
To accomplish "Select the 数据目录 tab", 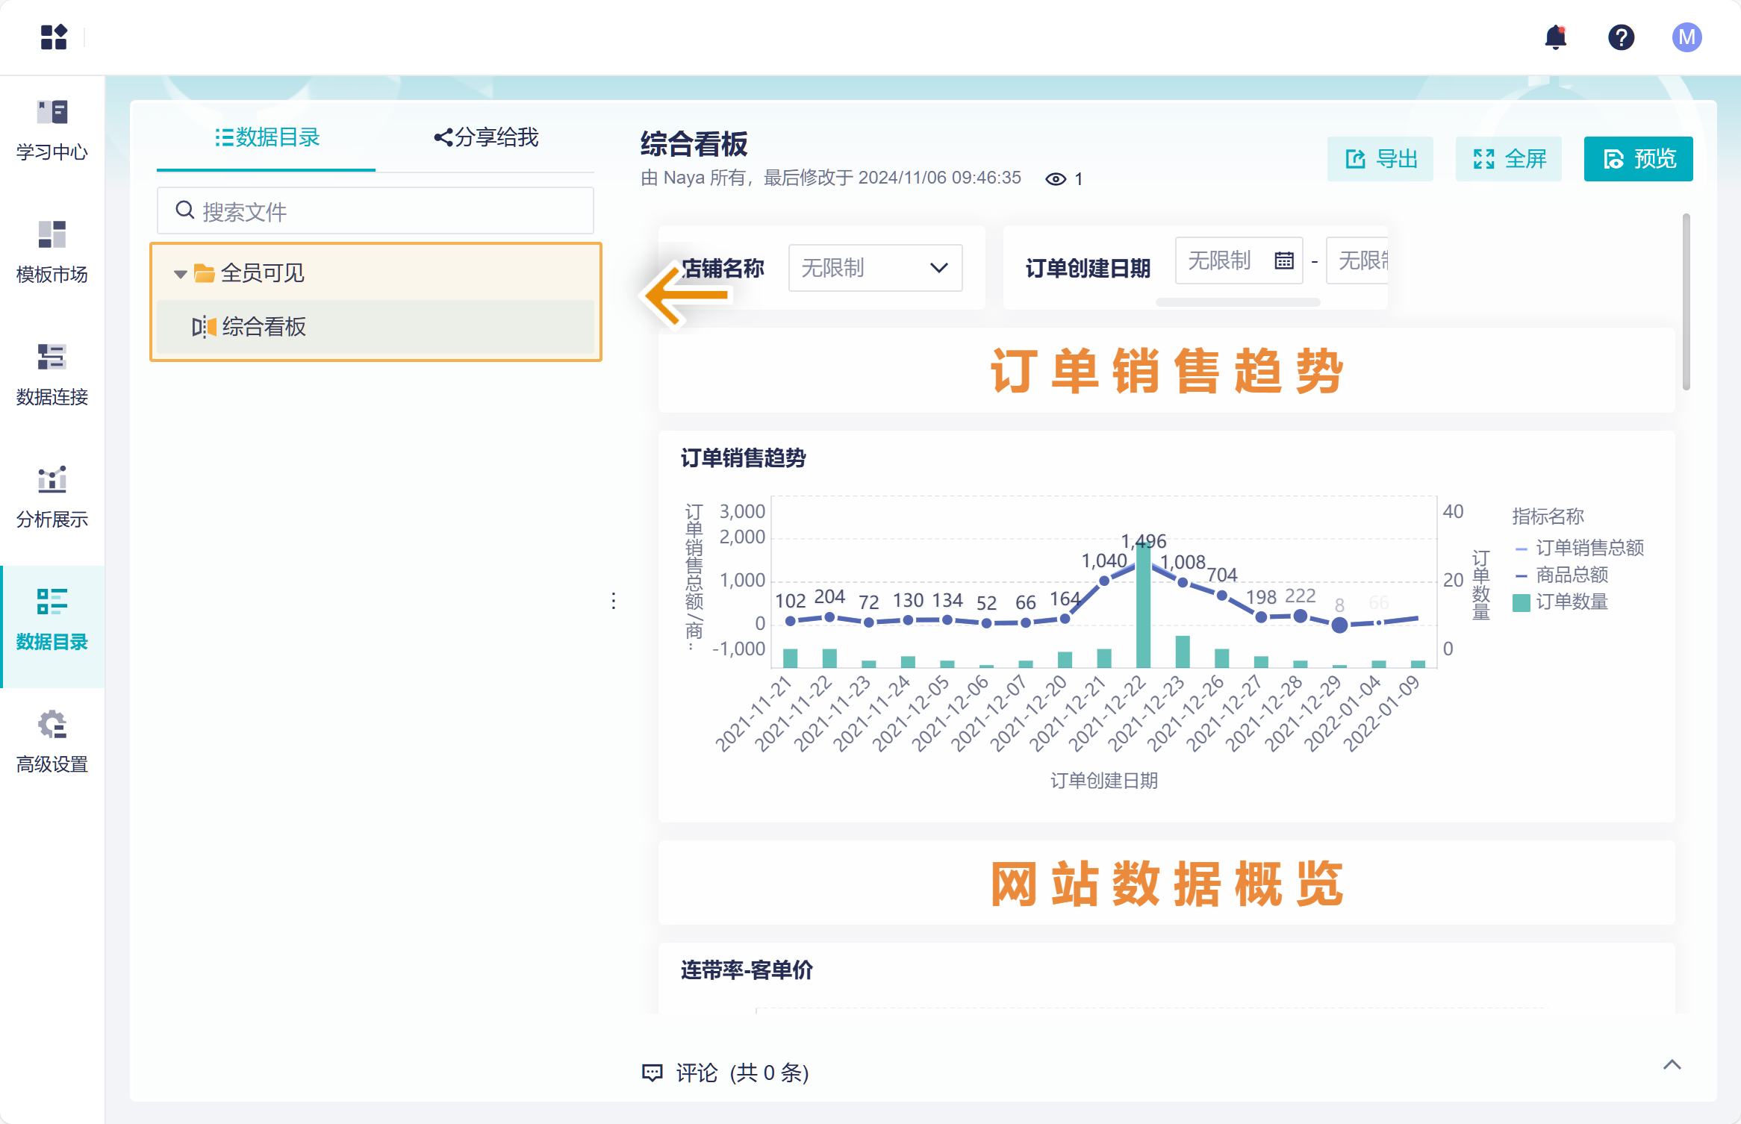I will pos(267,137).
